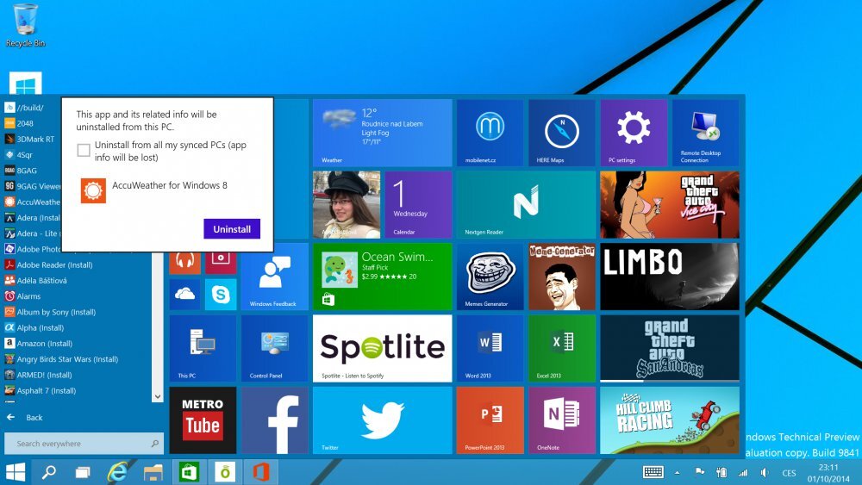Launch the Nextgen Reader tile
862x485 pixels.
(x=526, y=204)
